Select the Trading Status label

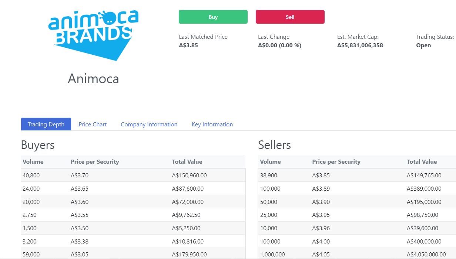coord(435,37)
